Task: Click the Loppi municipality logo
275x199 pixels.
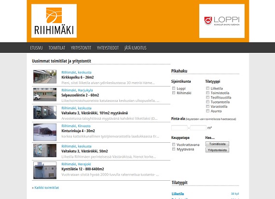Action: pyautogui.click(x=222, y=21)
